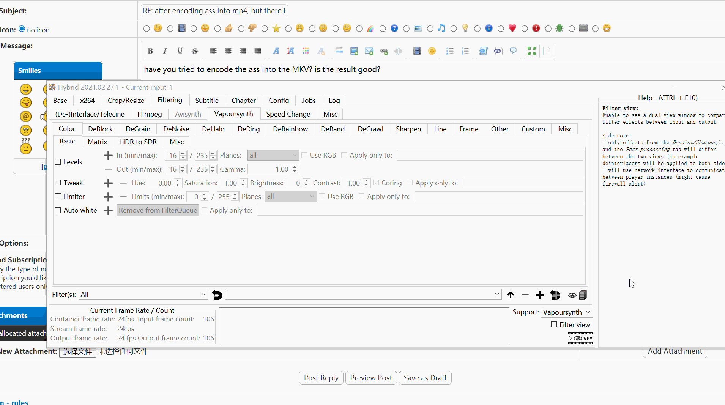Image resolution: width=725 pixels, height=405 pixels.
Task: Insert a numbered list
Action: tap(465, 51)
